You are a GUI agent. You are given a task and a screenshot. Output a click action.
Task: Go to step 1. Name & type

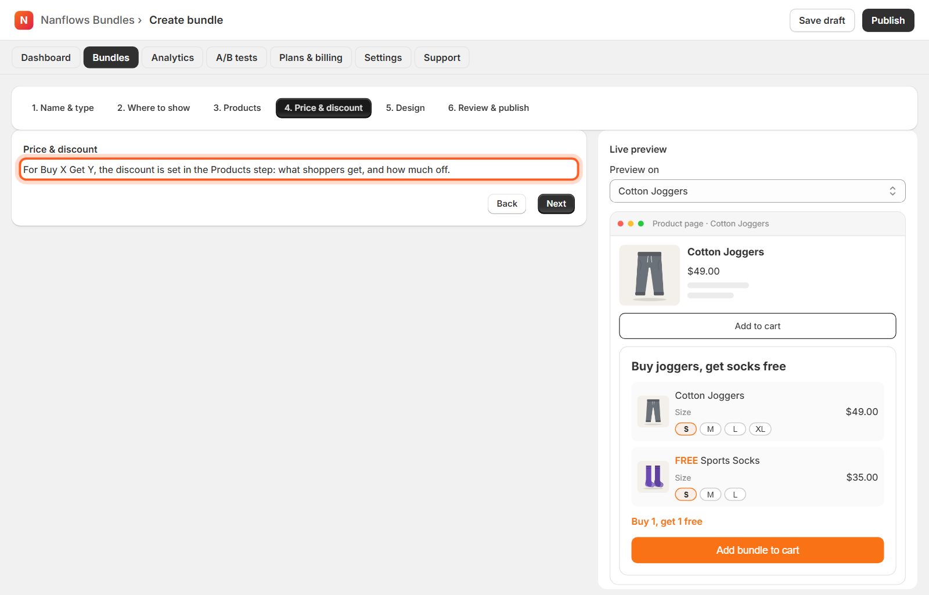pos(63,108)
